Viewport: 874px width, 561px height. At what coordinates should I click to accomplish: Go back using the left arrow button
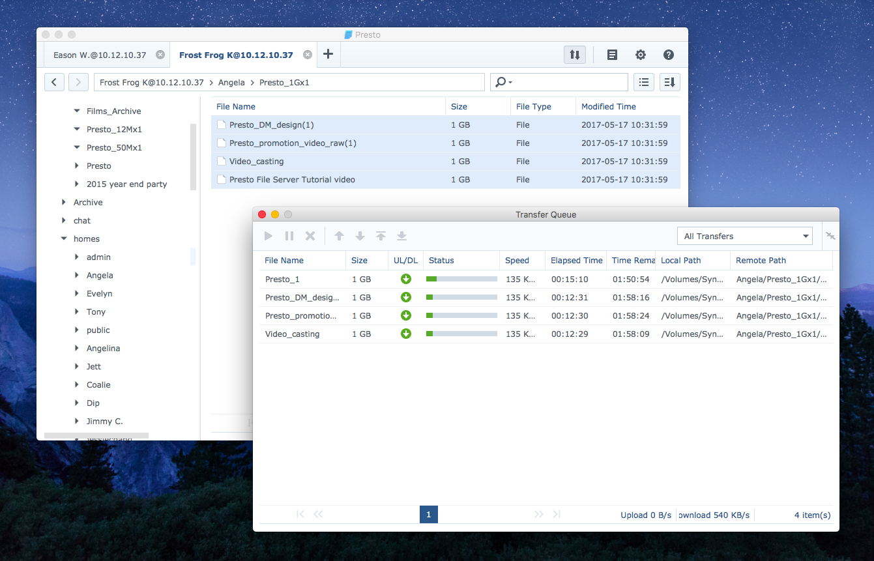[54, 82]
